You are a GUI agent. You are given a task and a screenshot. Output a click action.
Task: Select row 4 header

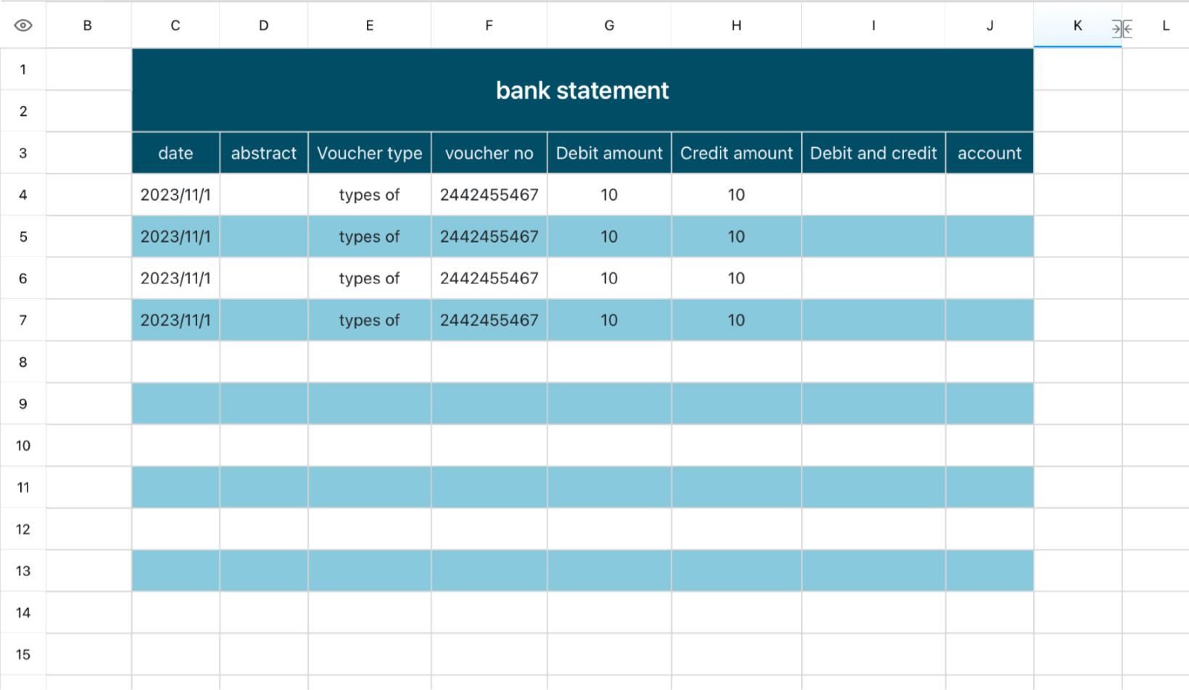click(23, 195)
